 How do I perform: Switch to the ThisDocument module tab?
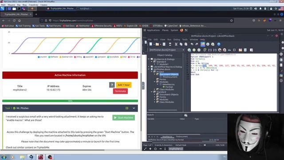pyautogui.click(x=181, y=136)
